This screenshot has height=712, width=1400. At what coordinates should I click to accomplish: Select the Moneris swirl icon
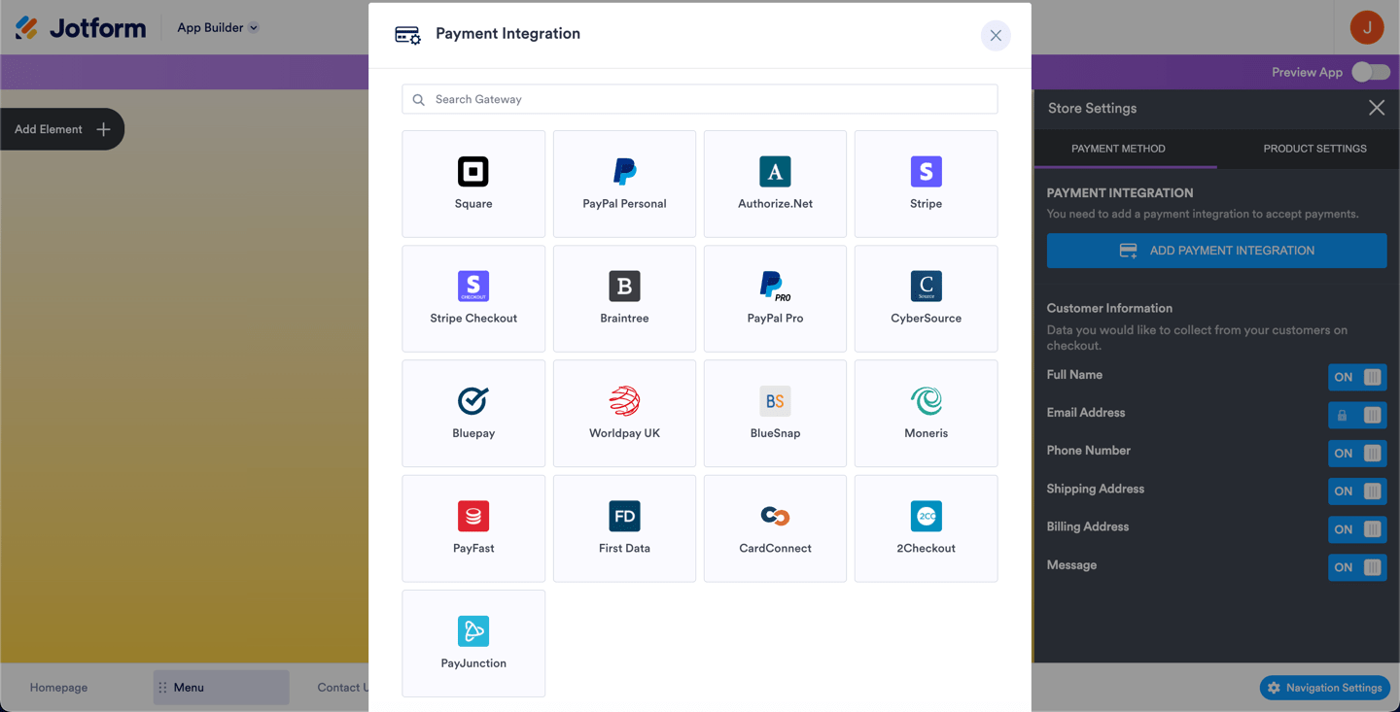click(926, 401)
